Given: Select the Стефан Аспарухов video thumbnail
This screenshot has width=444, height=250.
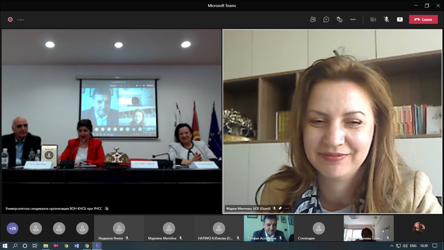Looking at the screenshot, I should coord(268,228).
